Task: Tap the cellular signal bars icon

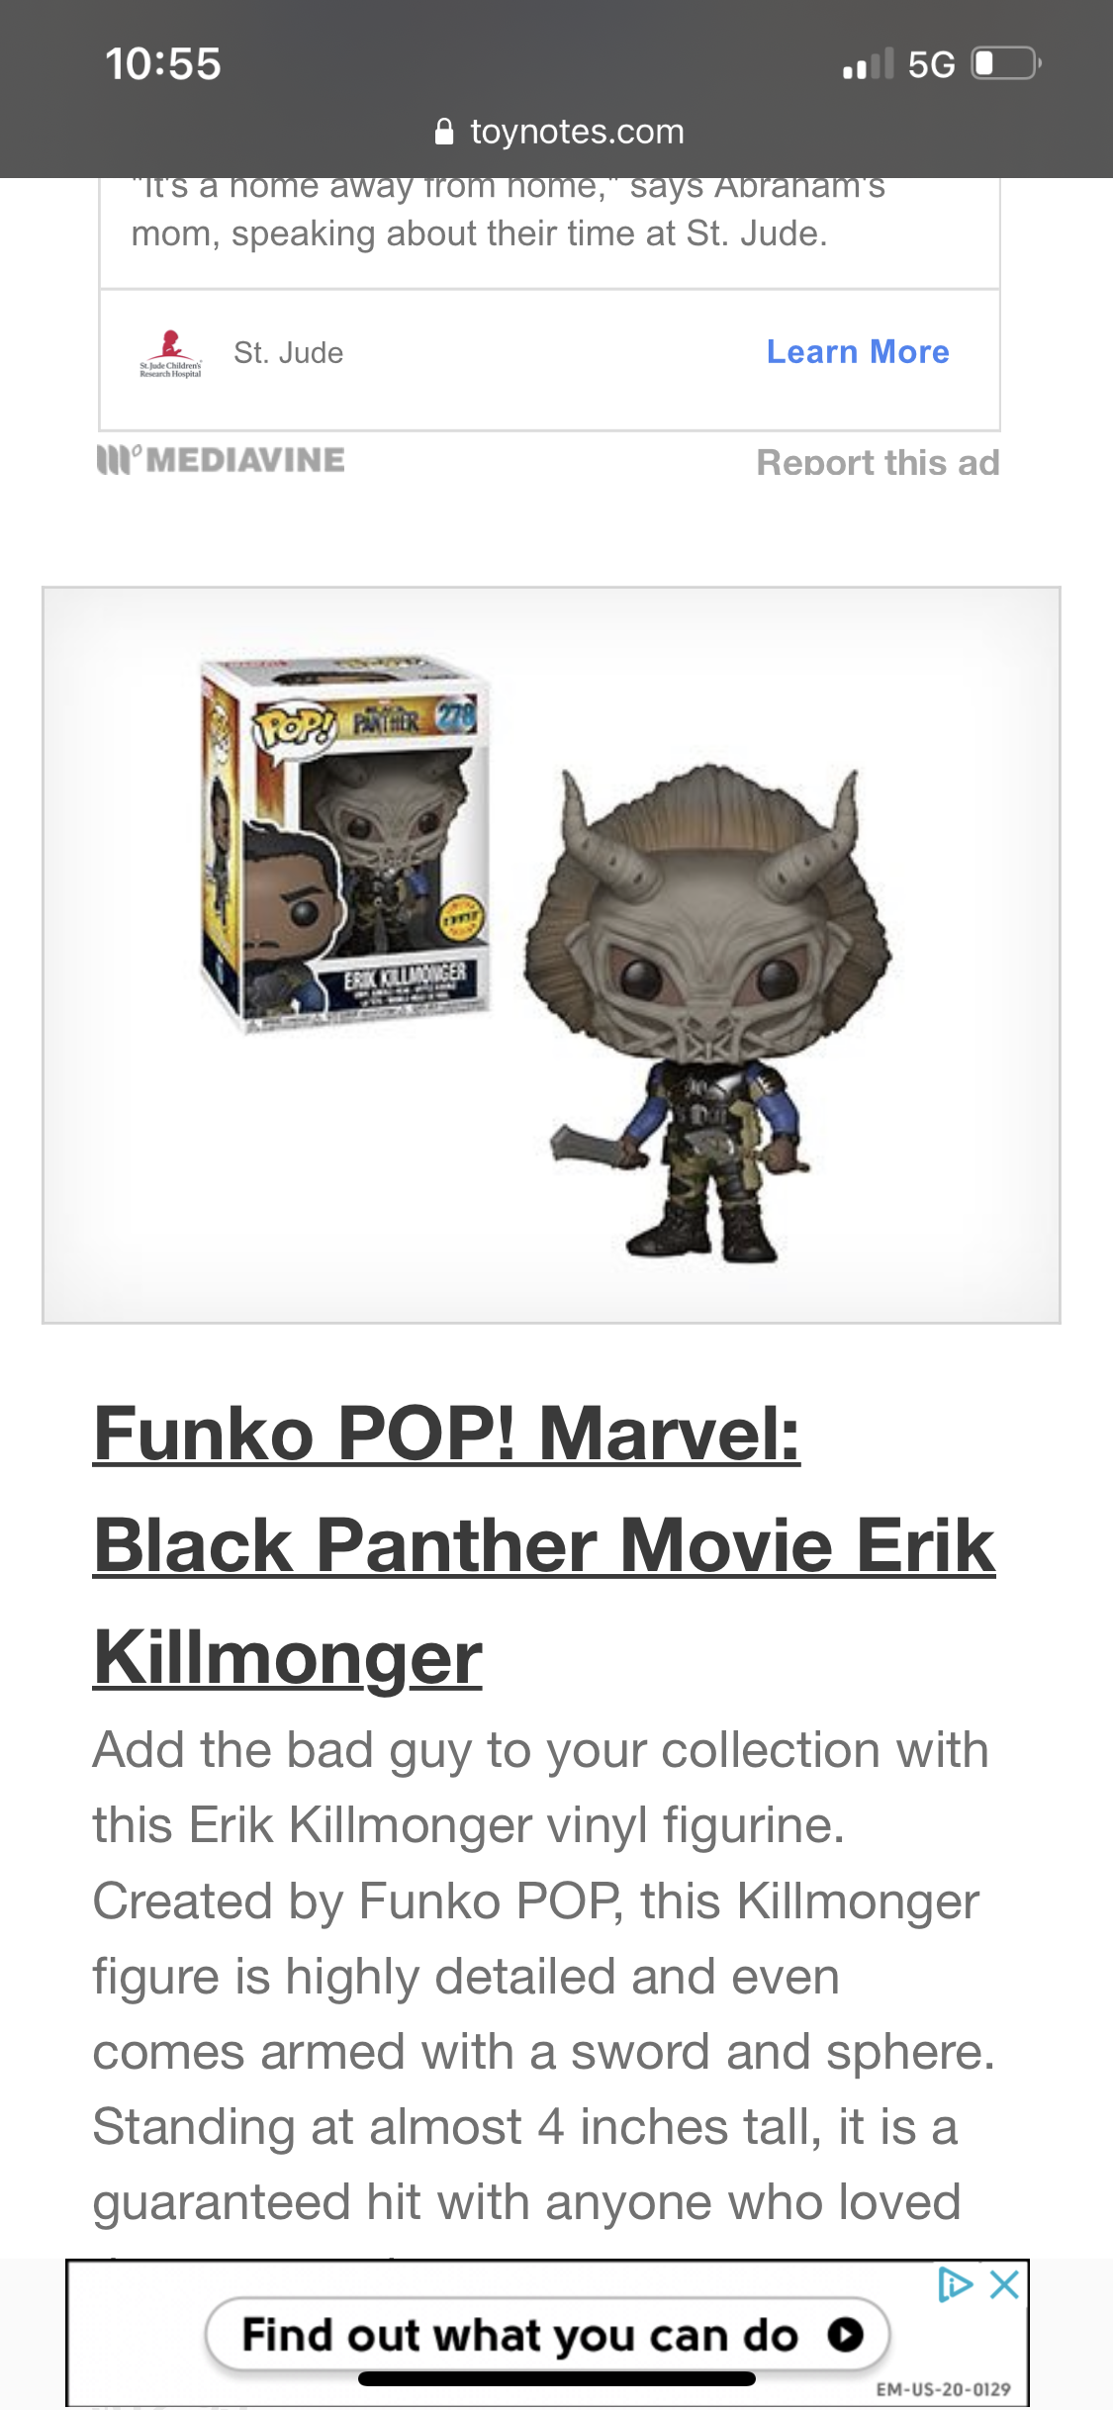Action: tap(869, 64)
